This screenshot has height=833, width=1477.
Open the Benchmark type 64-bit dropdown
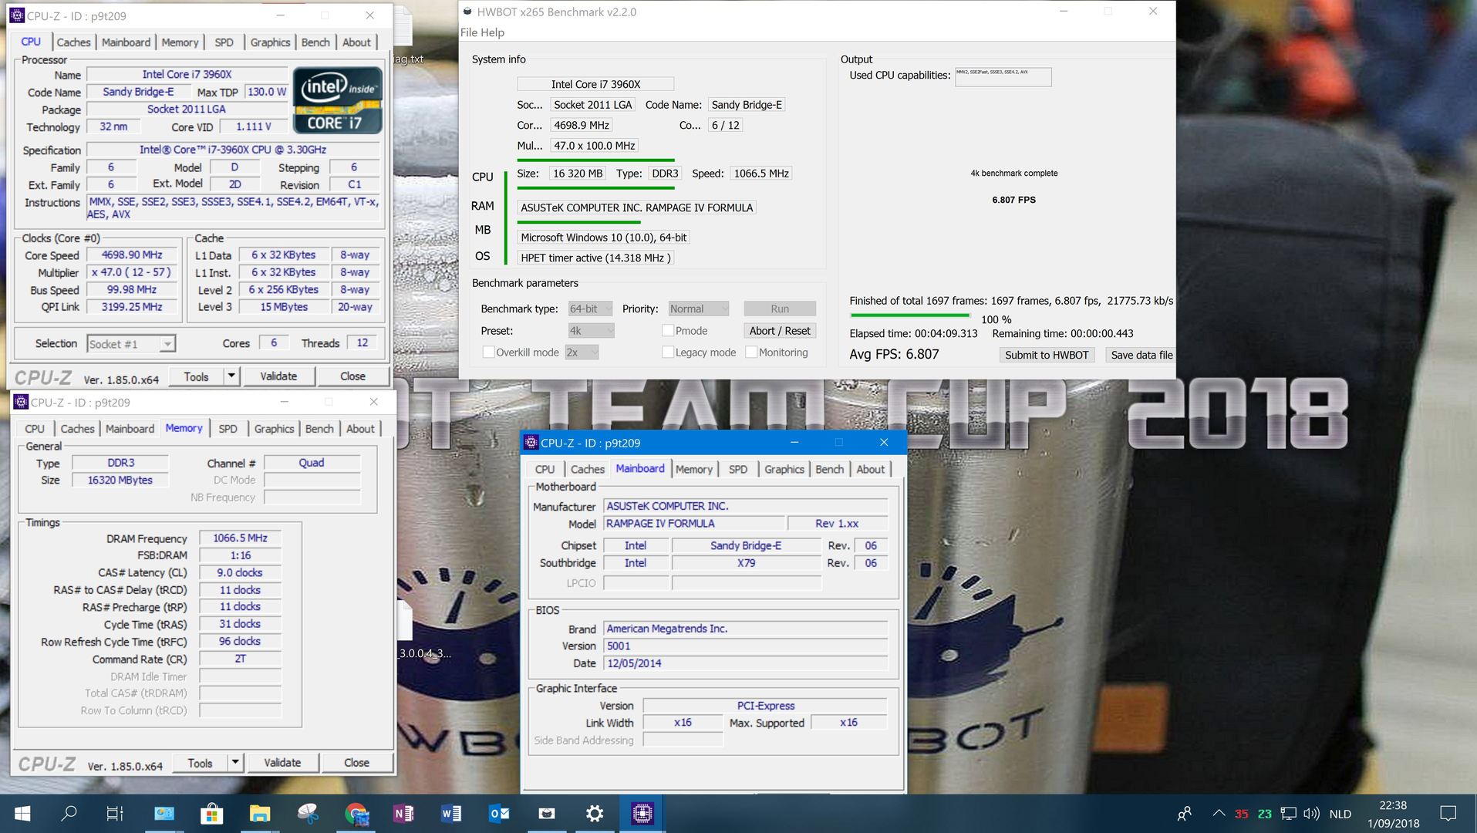590,309
